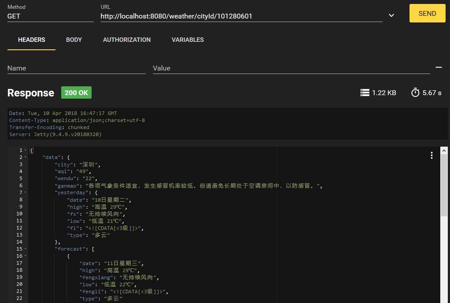Click the "fengxiang" key on line 19
This screenshot has height=303, width=450.
[x=98, y=277]
